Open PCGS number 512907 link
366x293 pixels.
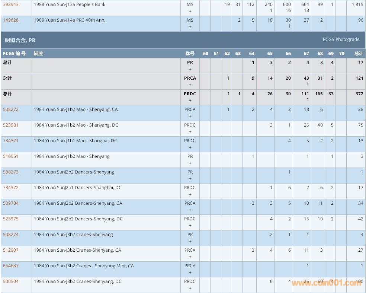[x=11, y=250]
